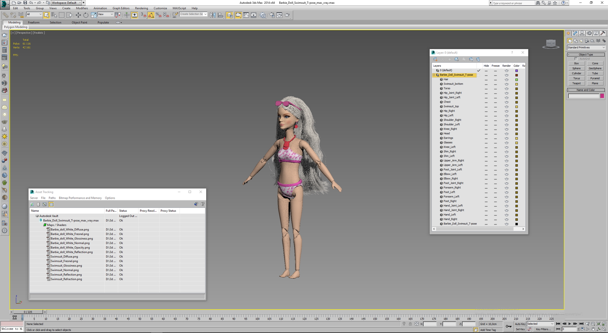Viewport: 608px width, 333px height.
Task: Toggle the AutoGrid checkbox
Action: point(576,59)
